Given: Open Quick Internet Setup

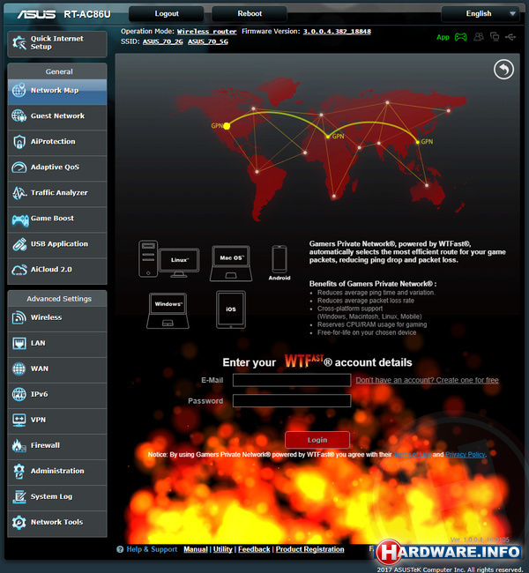Looking at the screenshot, I should click(x=57, y=43).
